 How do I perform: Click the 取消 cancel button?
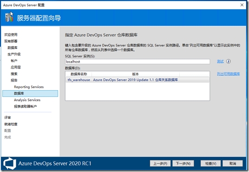[233, 164]
